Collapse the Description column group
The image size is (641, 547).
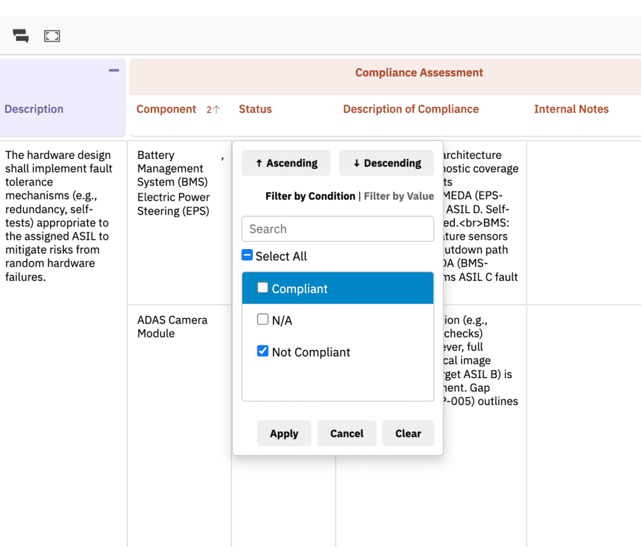(114, 70)
